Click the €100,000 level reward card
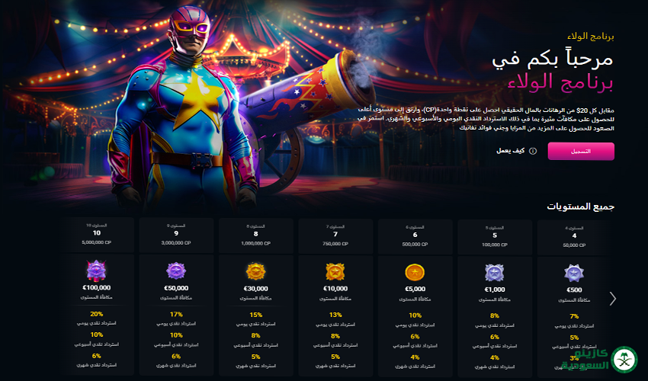This screenshot has width=648, height=381. (97, 314)
